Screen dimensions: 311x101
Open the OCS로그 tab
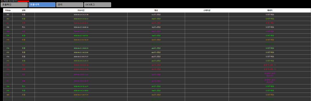pos(97,5)
